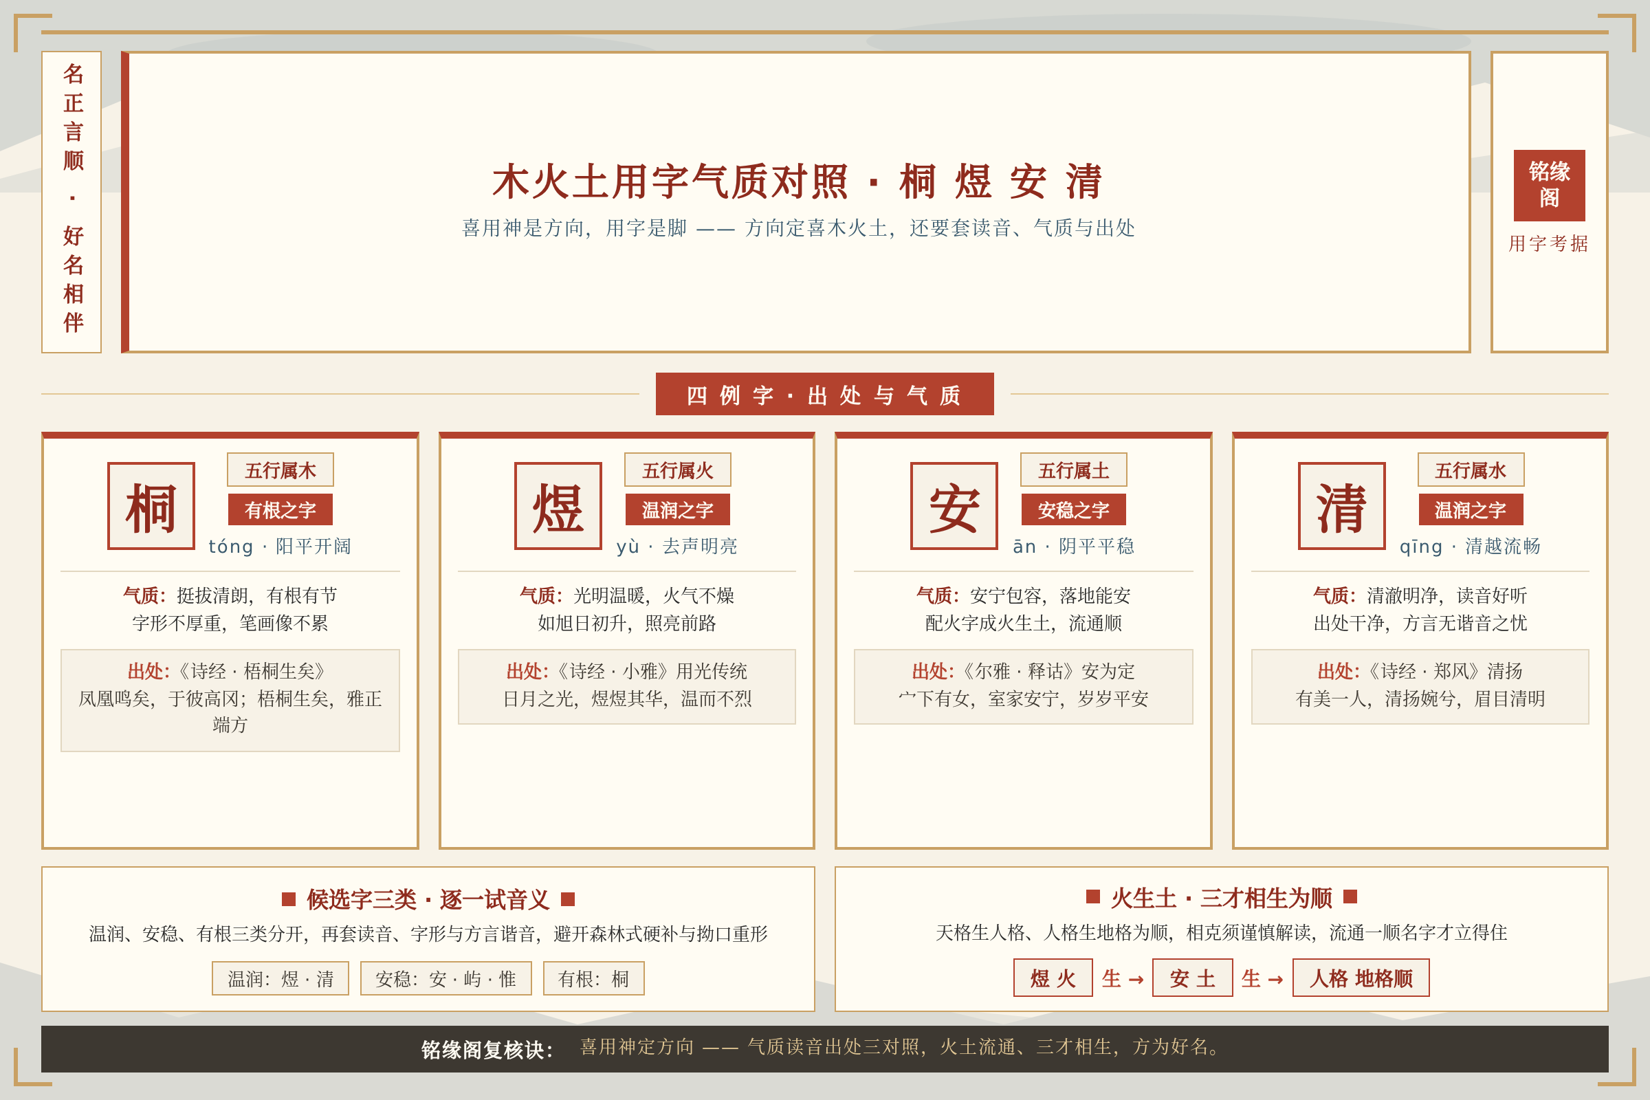Click first 生→ arrow after 煜 火
1650x1100 pixels.
click(x=1123, y=978)
